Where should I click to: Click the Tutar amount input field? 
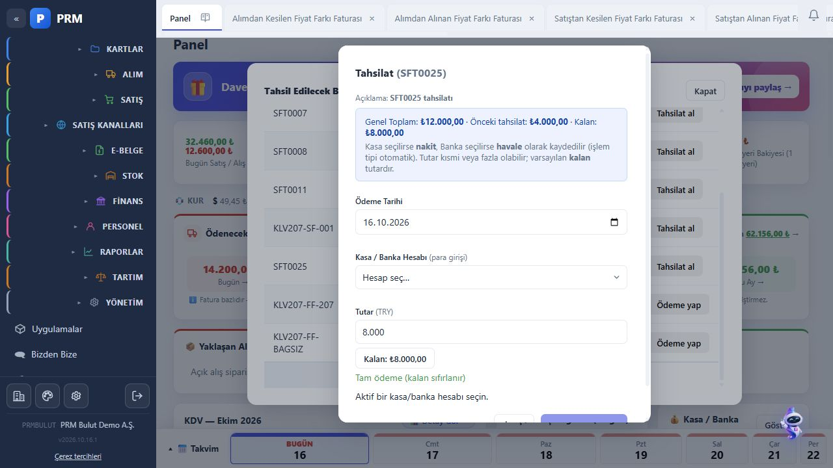point(491,331)
